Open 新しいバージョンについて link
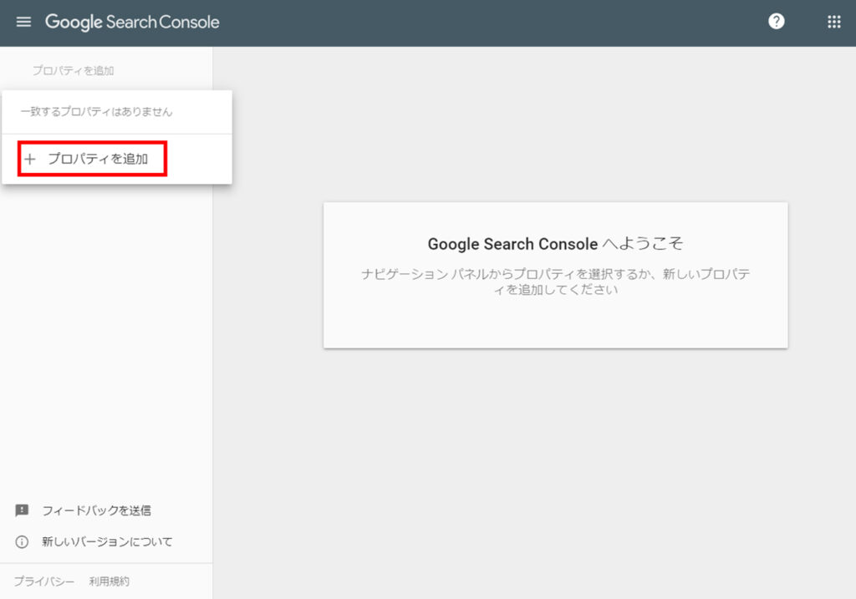856x599 pixels. click(107, 541)
